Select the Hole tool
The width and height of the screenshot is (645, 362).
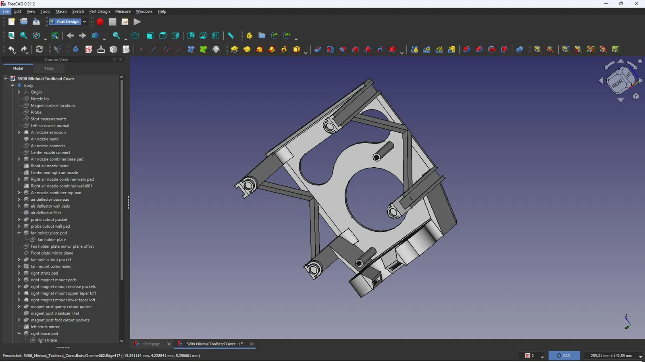tap(330, 49)
